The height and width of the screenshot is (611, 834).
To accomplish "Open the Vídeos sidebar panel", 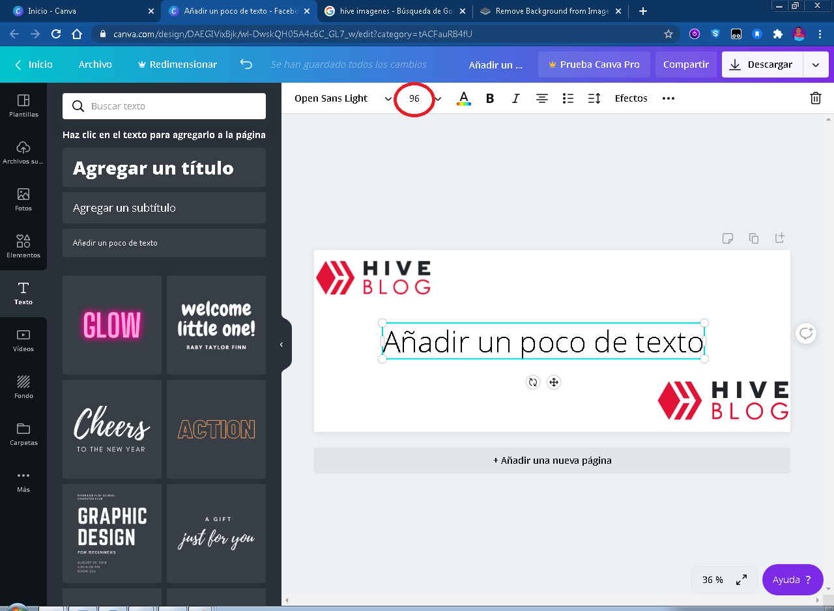I will (x=23, y=341).
